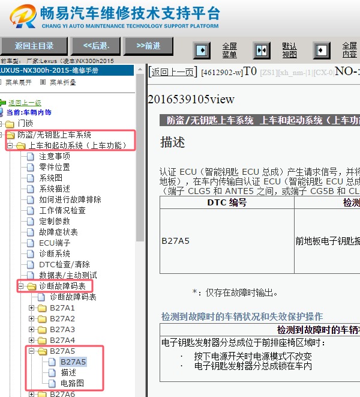Click the 故障症状表 page icon
Screen dimensions: 360x397
click(31, 232)
